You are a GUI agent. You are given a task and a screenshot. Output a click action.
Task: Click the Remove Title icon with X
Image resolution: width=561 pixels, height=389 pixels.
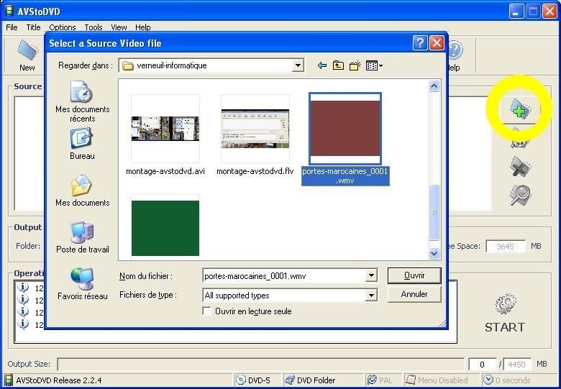click(520, 167)
